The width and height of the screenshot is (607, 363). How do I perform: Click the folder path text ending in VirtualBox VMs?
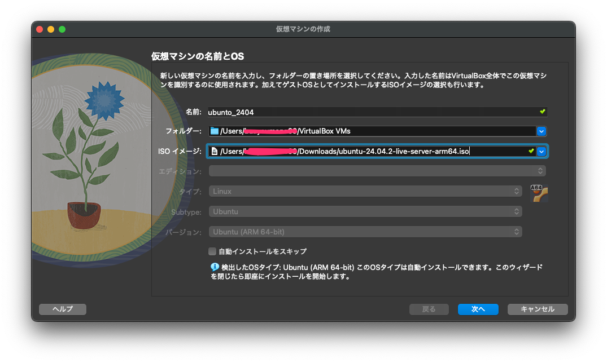(x=285, y=131)
